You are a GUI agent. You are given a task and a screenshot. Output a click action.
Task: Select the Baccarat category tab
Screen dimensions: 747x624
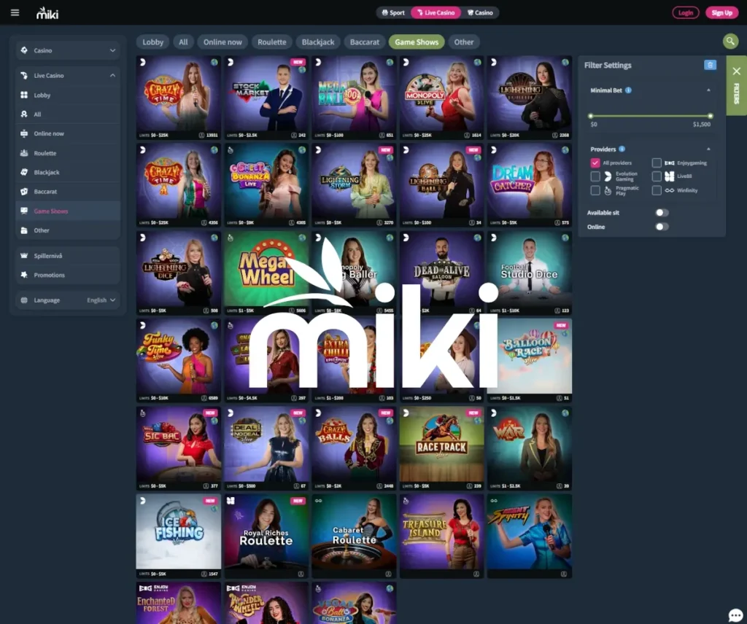pos(365,42)
